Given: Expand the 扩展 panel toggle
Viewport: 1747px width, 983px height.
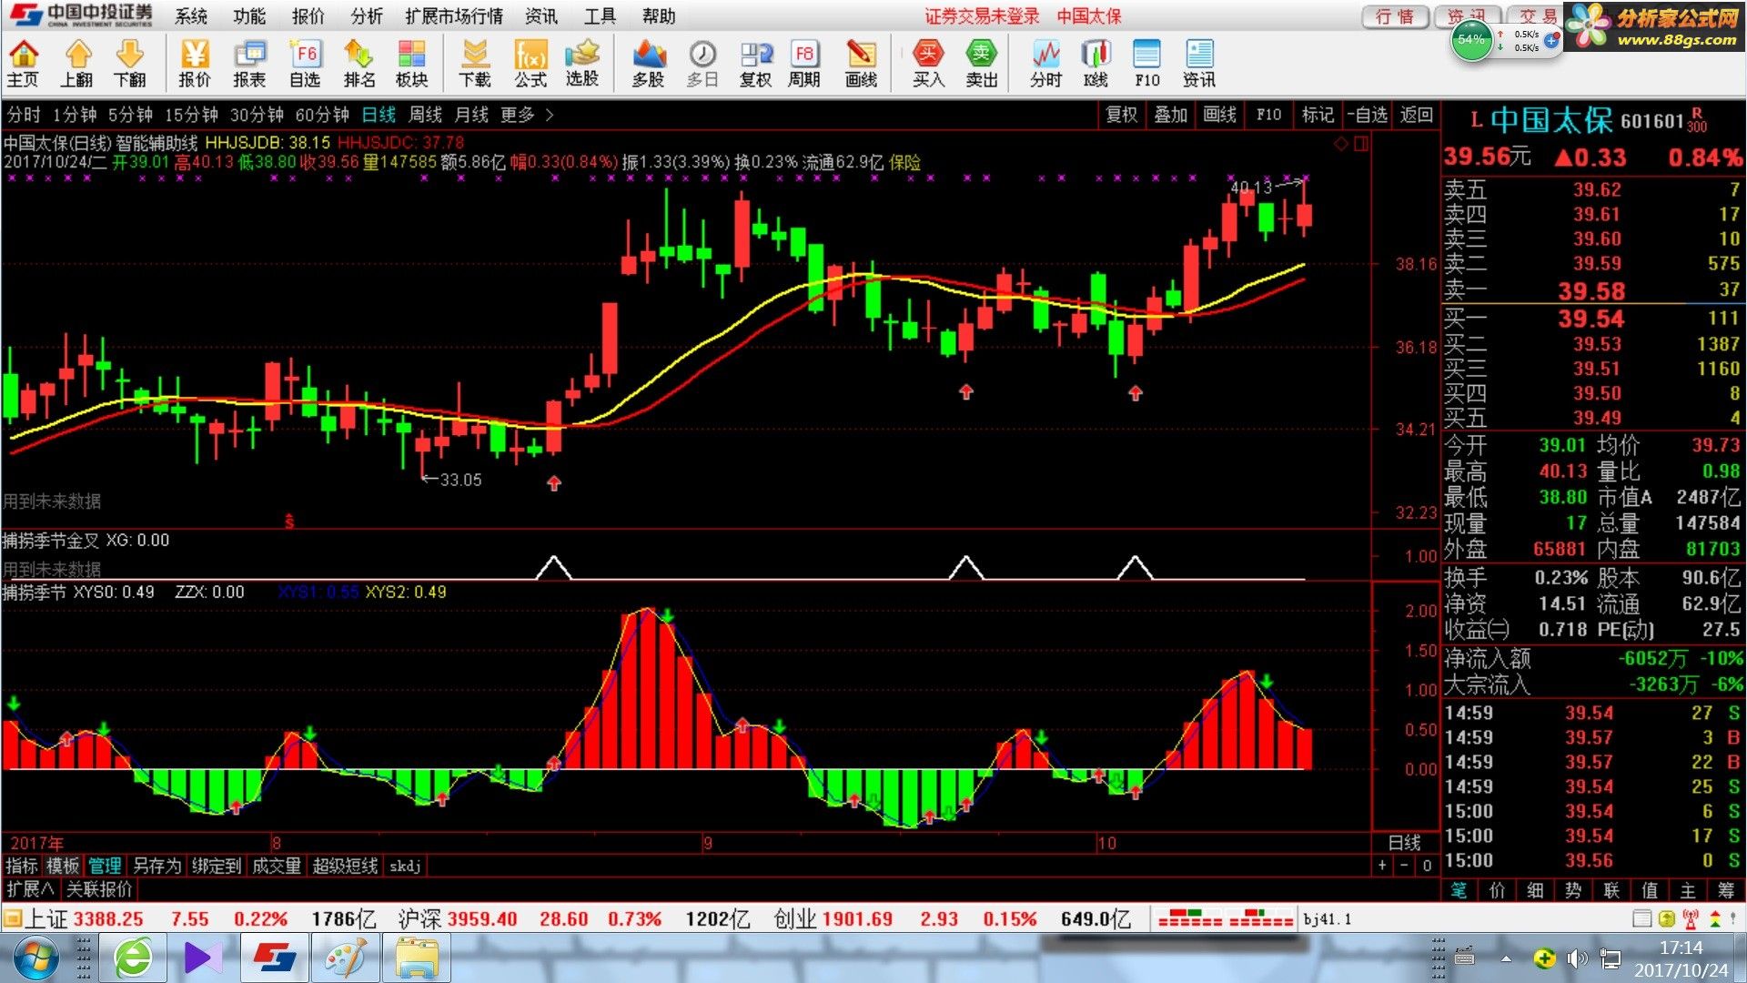Looking at the screenshot, I should (x=30, y=888).
